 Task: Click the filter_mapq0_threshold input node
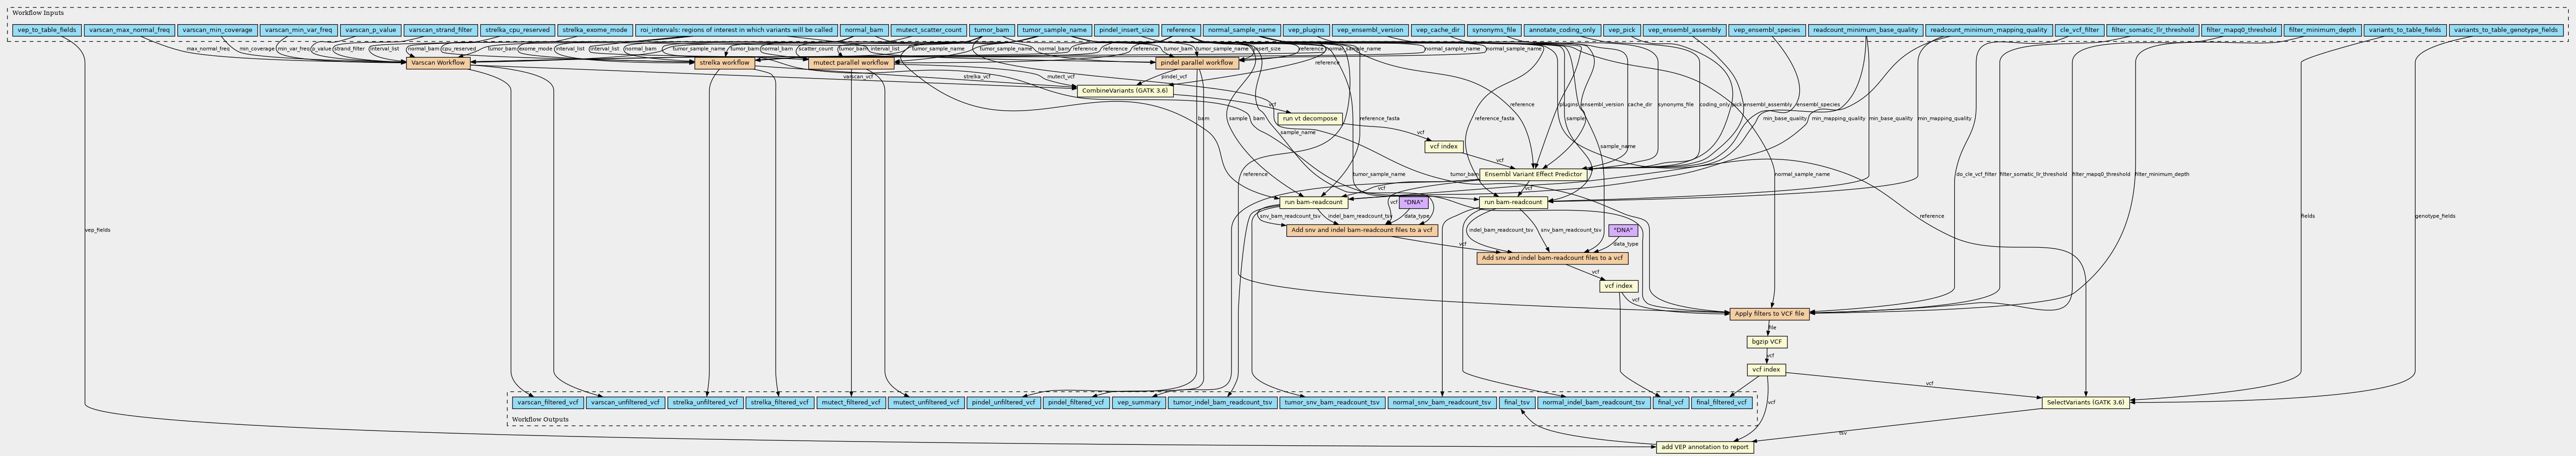tap(2240, 30)
